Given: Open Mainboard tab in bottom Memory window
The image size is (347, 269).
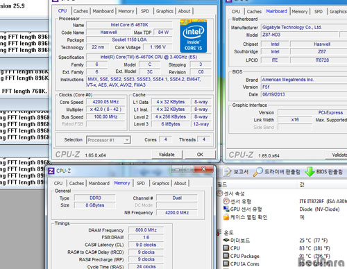Looking at the screenshot, I should (99, 183).
